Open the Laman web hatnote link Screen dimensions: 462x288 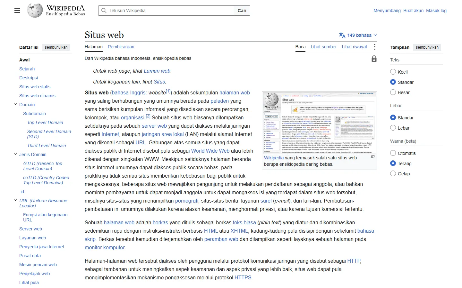pyautogui.click(x=157, y=71)
